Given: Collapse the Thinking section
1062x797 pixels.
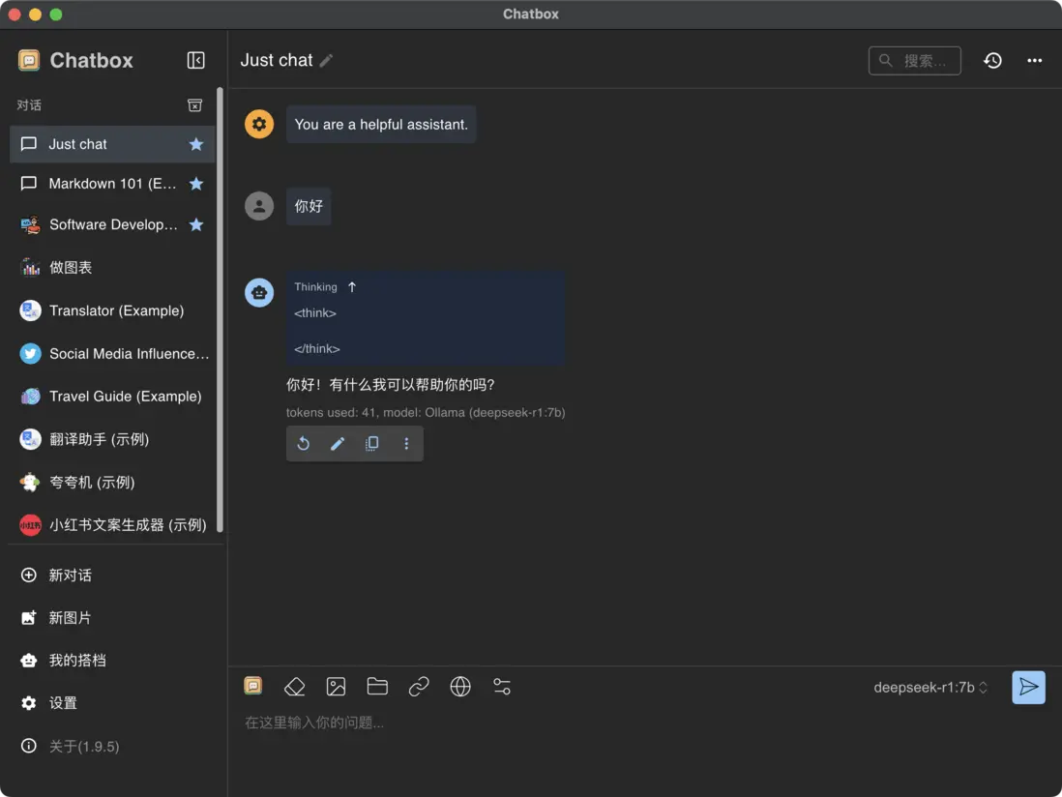Looking at the screenshot, I should [350, 286].
